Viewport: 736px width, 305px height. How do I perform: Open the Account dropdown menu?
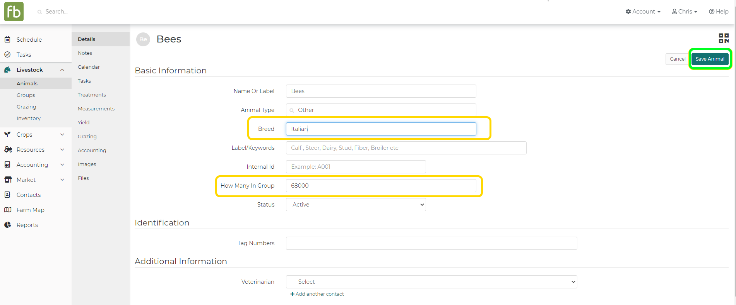[643, 12]
